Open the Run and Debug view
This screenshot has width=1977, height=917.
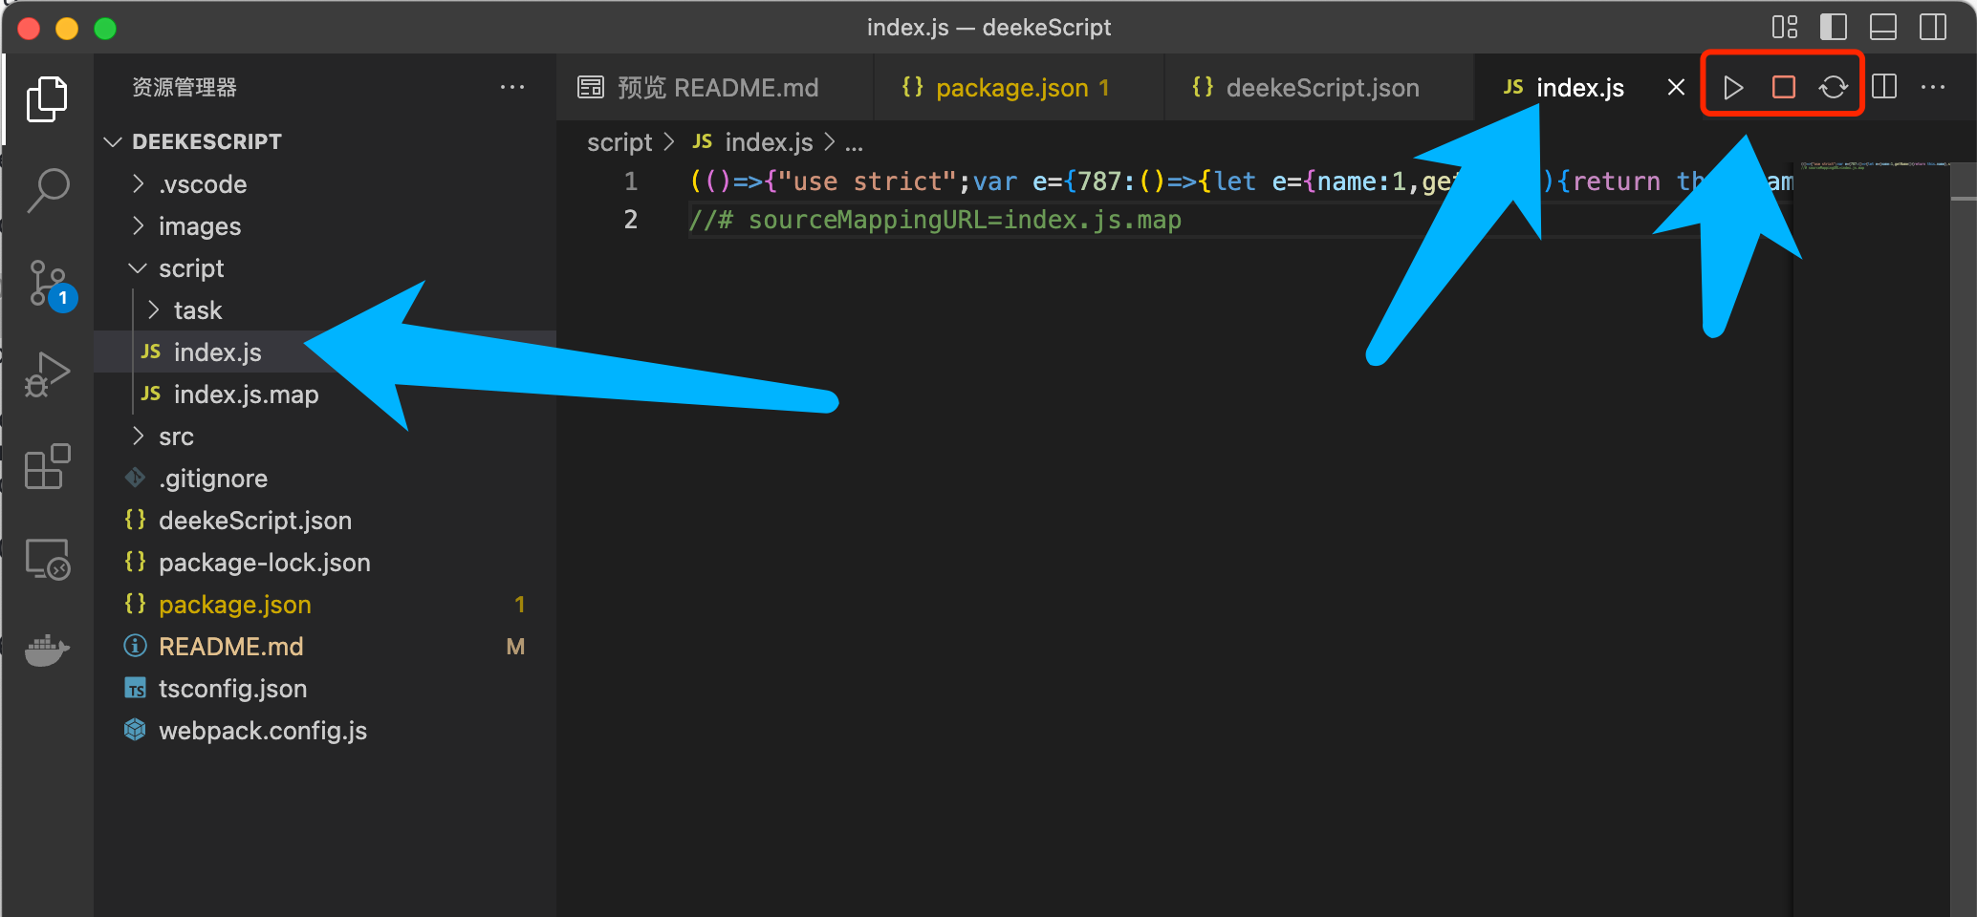point(48,373)
